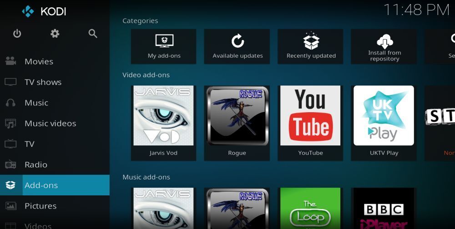Click the TV shows screen icon
The width and height of the screenshot is (455, 229).
pos(10,82)
